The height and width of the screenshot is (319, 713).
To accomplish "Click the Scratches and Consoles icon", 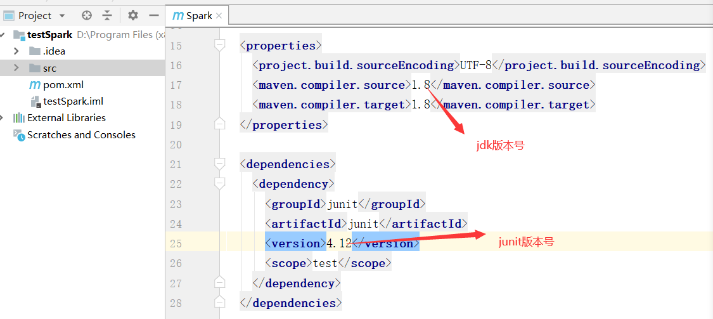I will 18,135.
